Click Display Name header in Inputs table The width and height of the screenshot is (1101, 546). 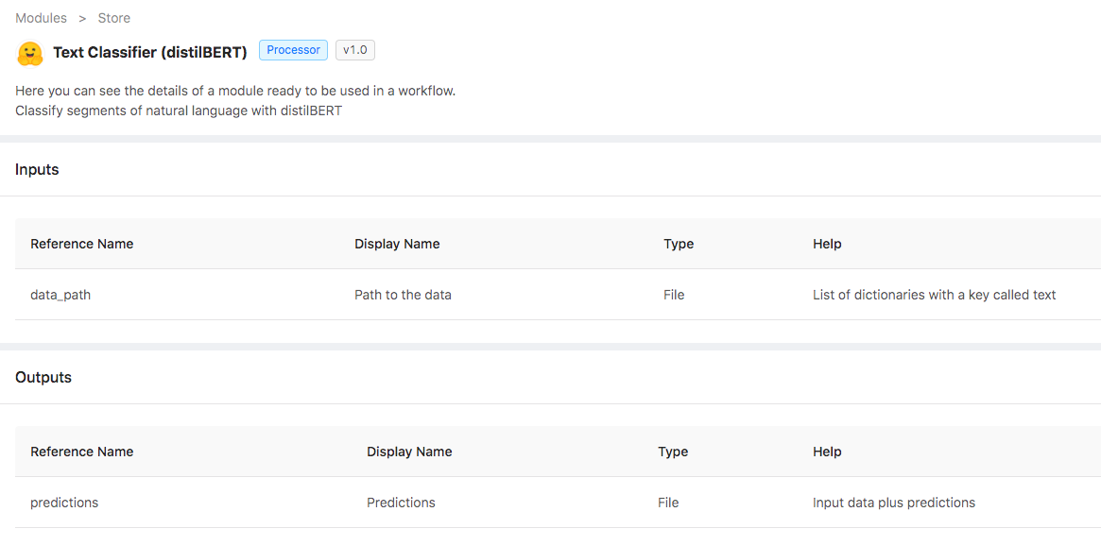[x=397, y=244]
